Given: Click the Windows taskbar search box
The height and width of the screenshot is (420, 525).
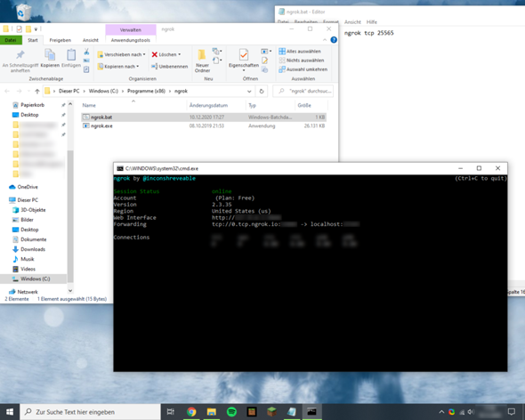Looking at the screenshot, I should 91,412.
